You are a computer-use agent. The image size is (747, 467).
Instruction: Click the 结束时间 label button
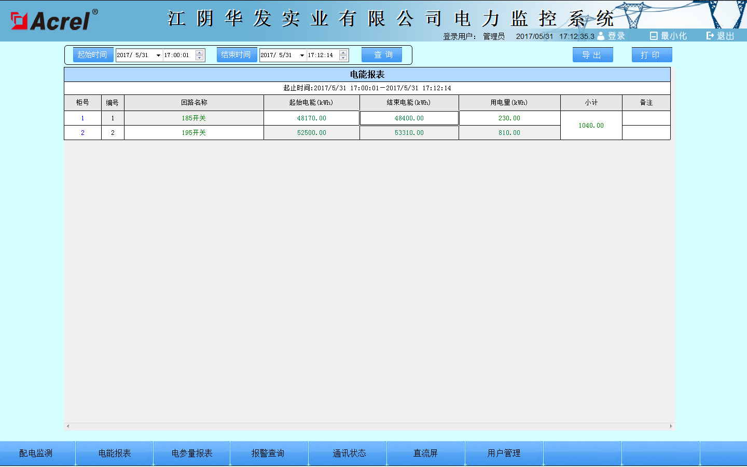pos(237,54)
